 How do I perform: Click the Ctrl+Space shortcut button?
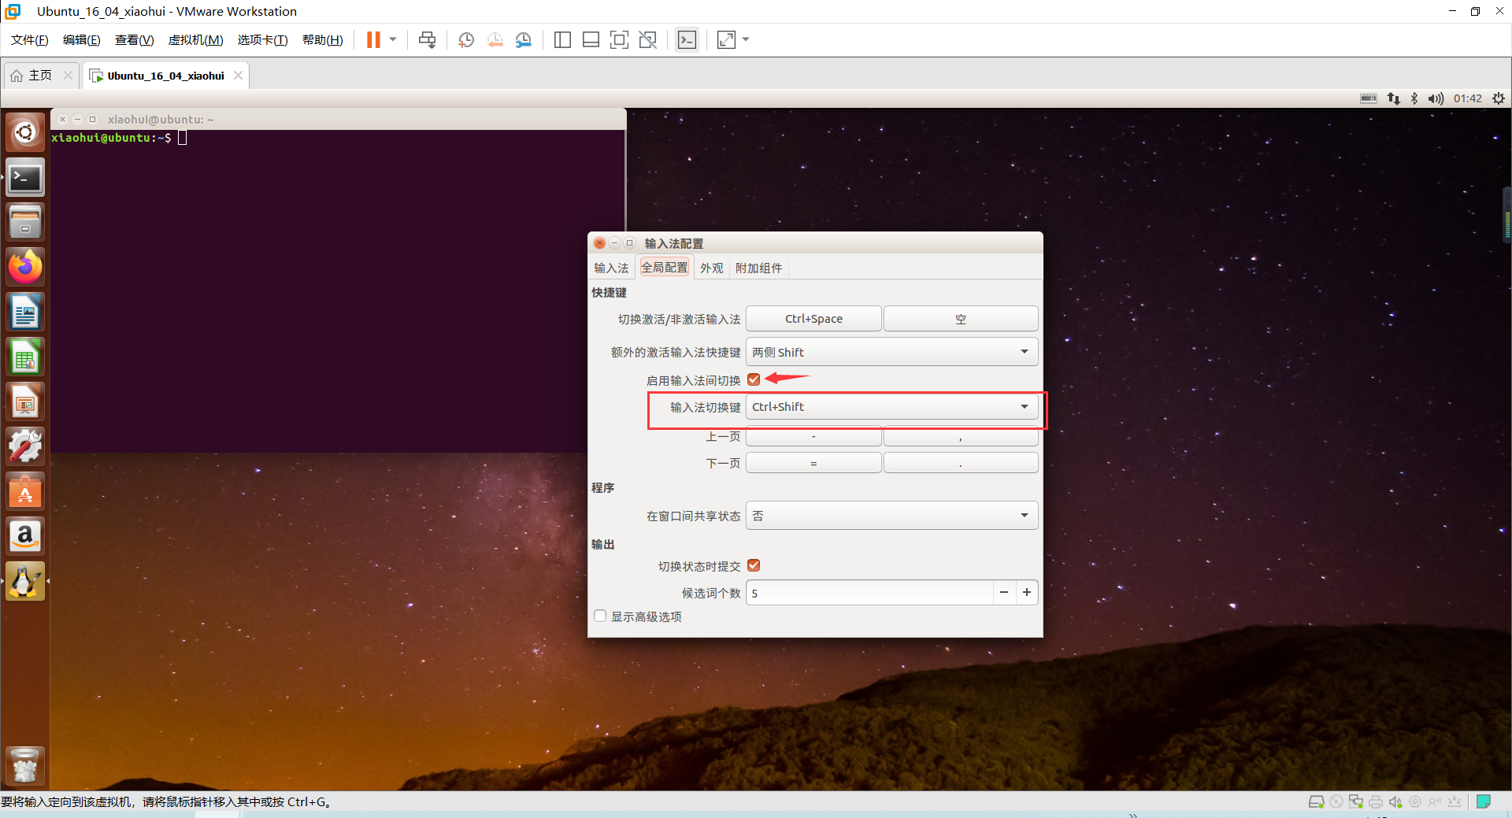[813, 318]
